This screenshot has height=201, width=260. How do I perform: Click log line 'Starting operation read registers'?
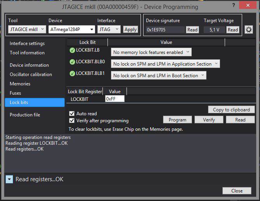pyautogui.click(x=38, y=137)
